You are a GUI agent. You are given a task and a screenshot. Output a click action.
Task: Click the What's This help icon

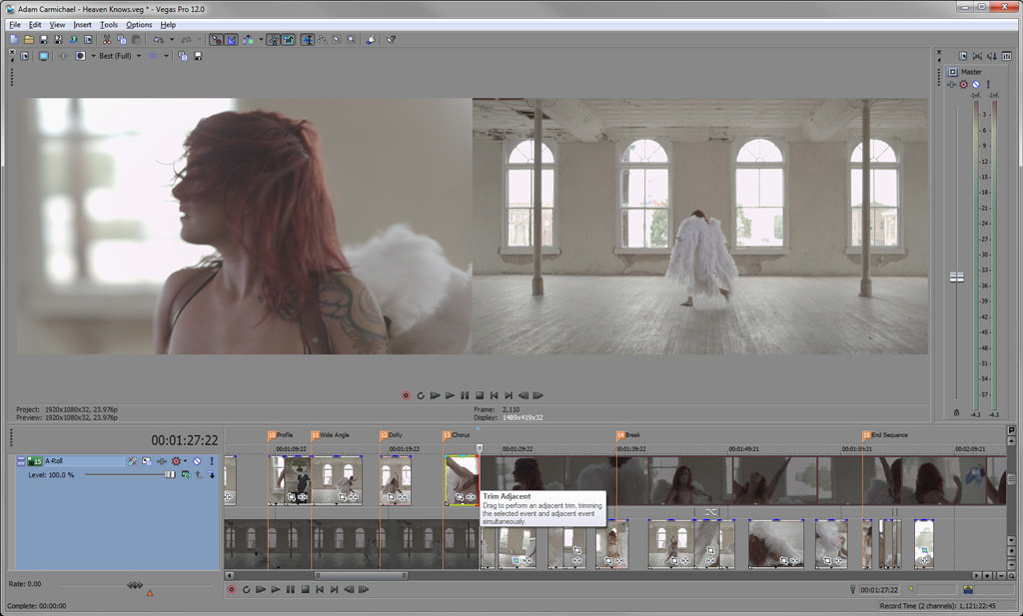tap(391, 40)
